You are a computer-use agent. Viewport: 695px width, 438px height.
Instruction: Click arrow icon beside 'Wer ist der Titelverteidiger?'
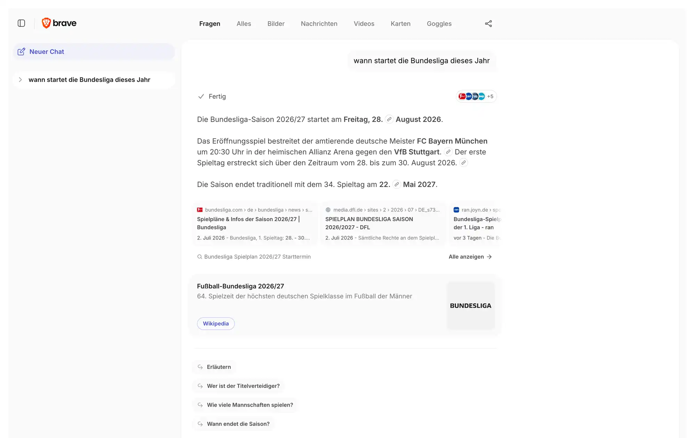click(200, 386)
